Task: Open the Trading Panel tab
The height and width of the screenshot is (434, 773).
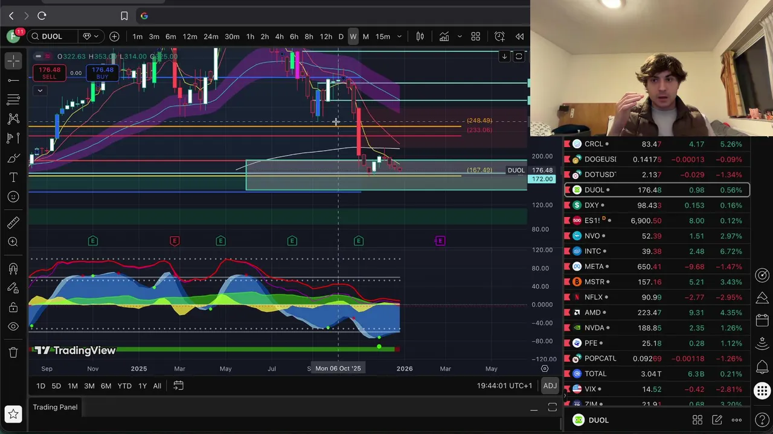Action: coord(55,407)
